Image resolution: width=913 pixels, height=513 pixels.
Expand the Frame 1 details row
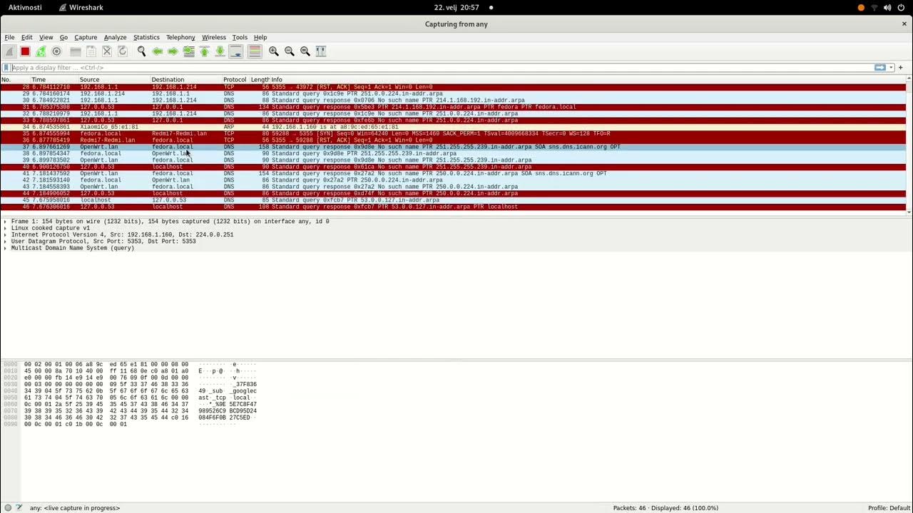pyautogui.click(x=5, y=222)
